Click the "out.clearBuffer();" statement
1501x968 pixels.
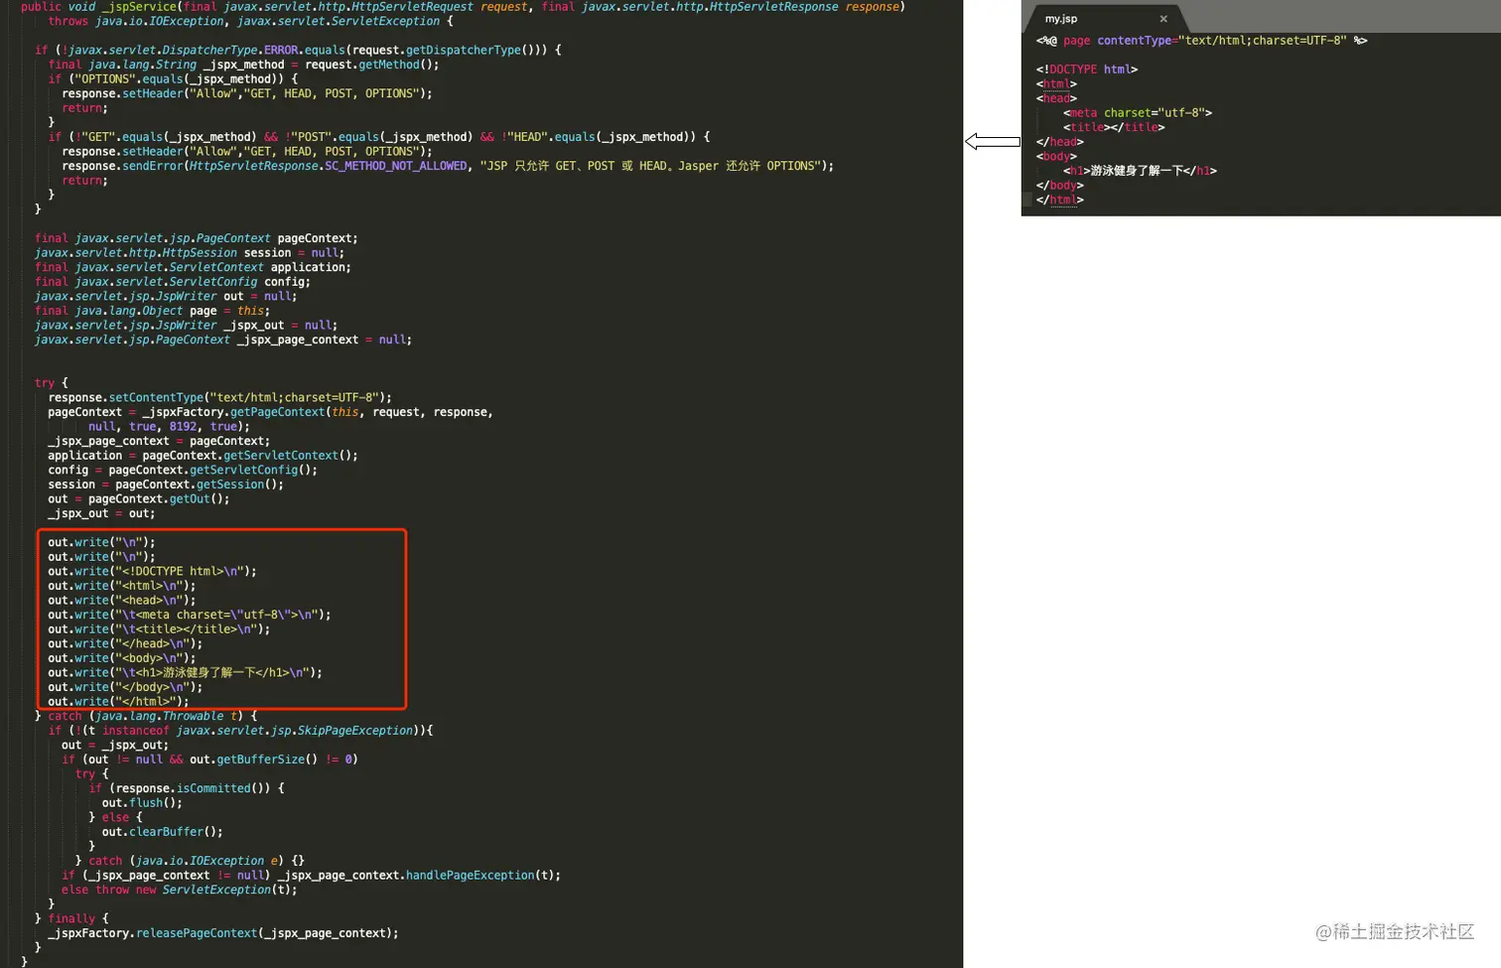(x=162, y=832)
